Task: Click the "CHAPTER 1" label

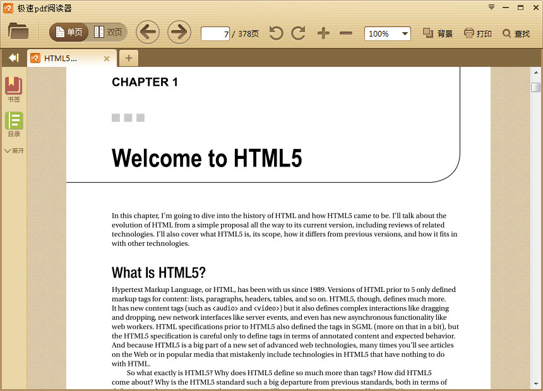Action: click(145, 82)
